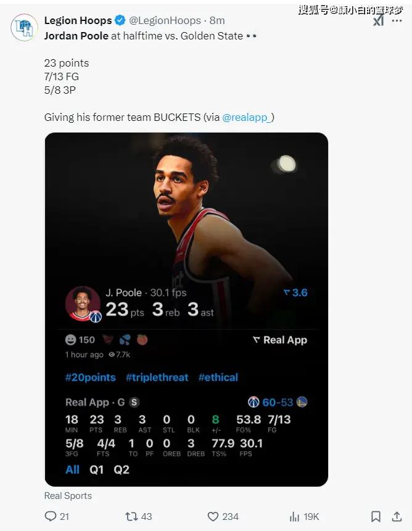This screenshot has width=412, height=531.
Task: Open the Jordan Poole stat card image
Action: 186,310
